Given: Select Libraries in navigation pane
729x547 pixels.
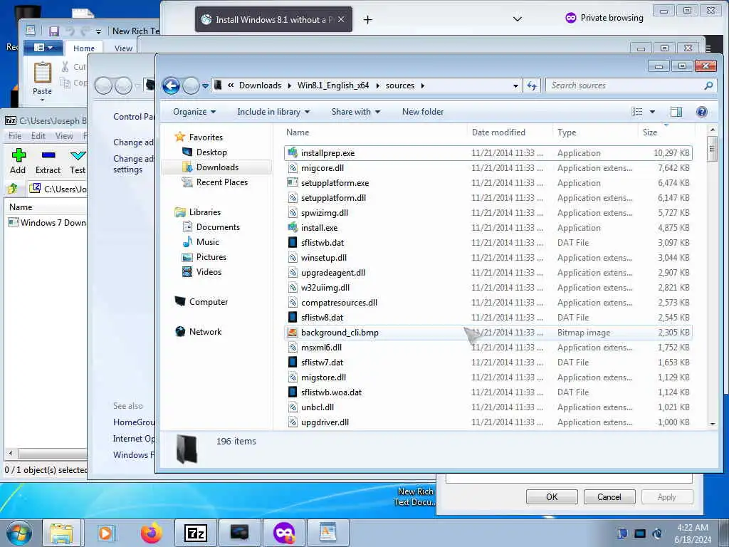Looking at the screenshot, I should [x=204, y=212].
